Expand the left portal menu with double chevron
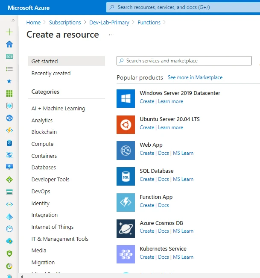This screenshot has height=278, width=260. point(13,21)
